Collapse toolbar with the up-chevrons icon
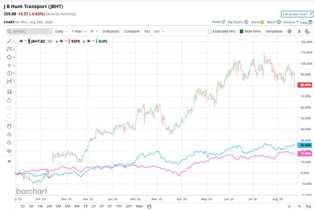Viewport: 314px width, 211px height. 299,31
